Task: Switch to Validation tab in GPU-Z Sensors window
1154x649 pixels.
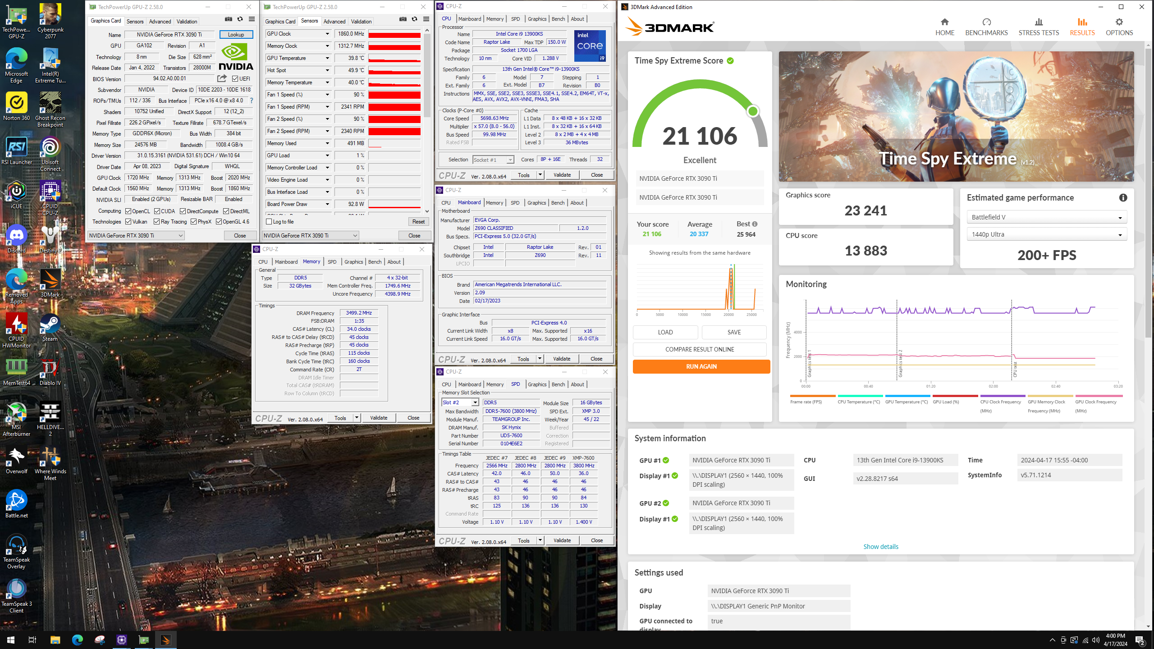Action: point(361,21)
